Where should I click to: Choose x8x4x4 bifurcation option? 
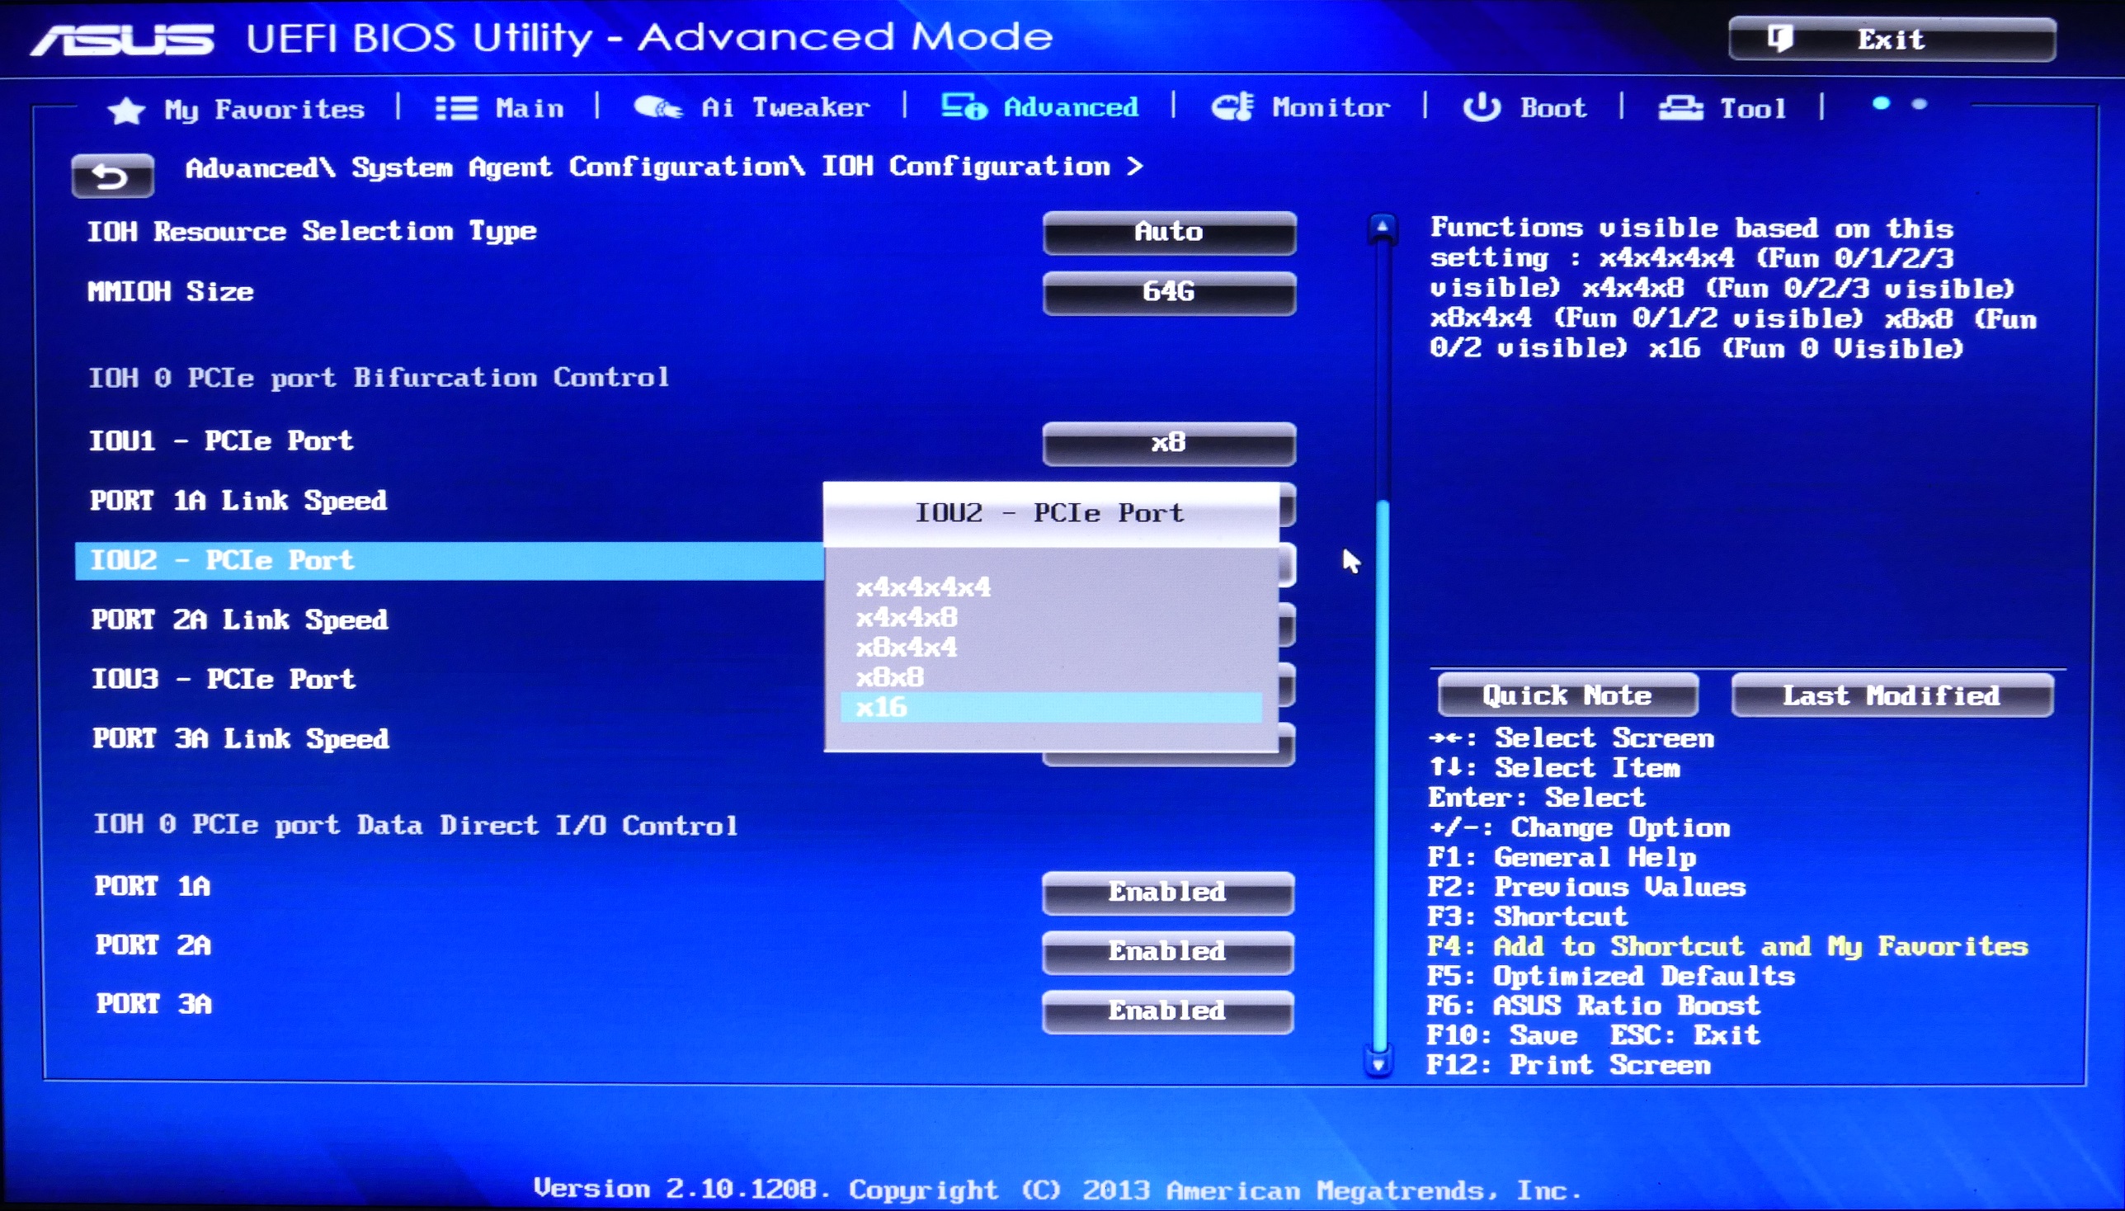[1051, 647]
